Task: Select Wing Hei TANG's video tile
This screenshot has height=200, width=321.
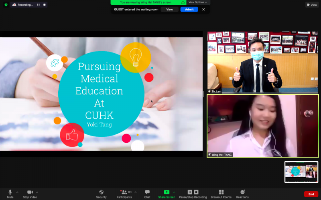Action: 263,126
